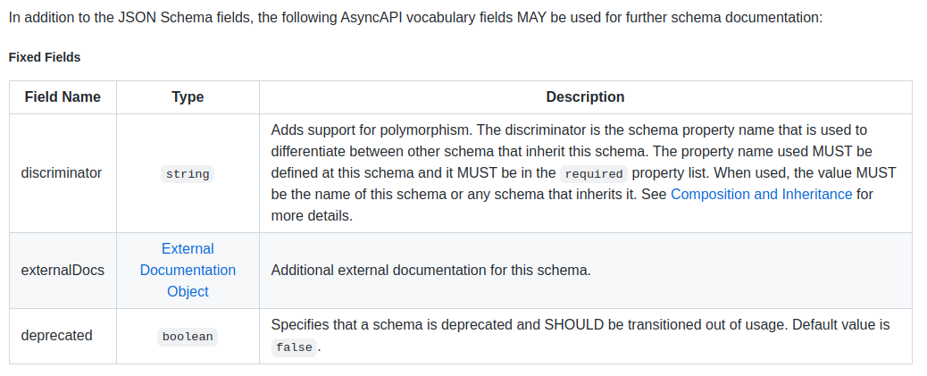This screenshot has width=927, height=376.
Task: Click the intro paragraph about AsyncAPI vocabulary
Action: [415, 17]
